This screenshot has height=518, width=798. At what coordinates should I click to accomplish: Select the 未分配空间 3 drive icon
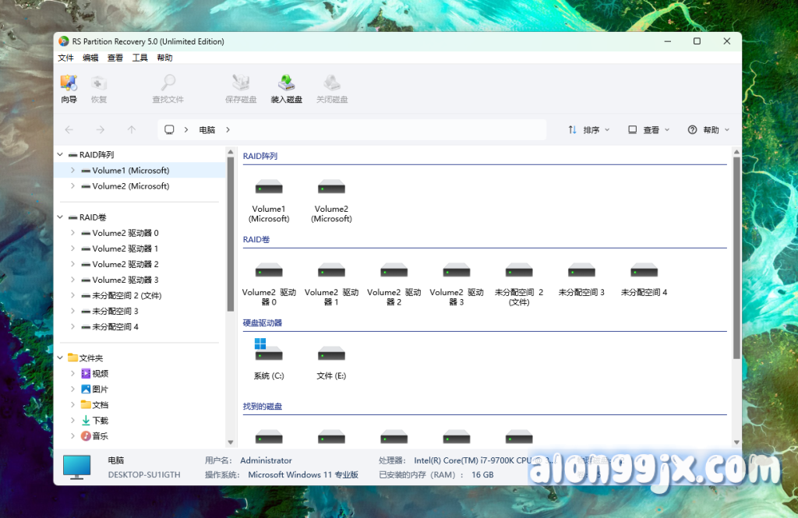(x=581, y=272)
